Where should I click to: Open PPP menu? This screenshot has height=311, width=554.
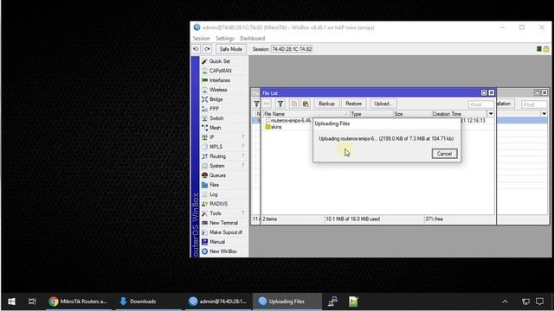(x=214, y=109)
